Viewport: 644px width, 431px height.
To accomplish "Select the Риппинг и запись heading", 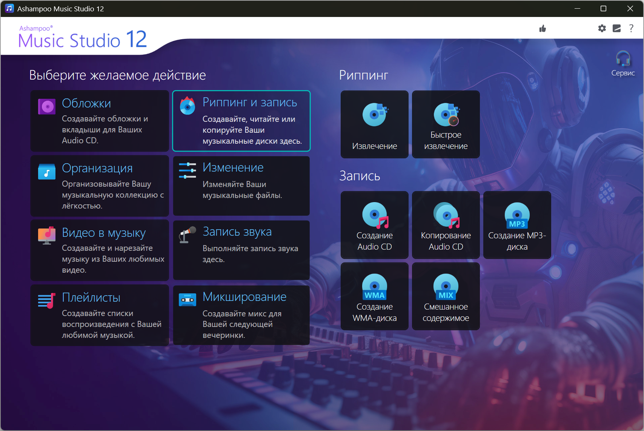I will click(250, 102).
